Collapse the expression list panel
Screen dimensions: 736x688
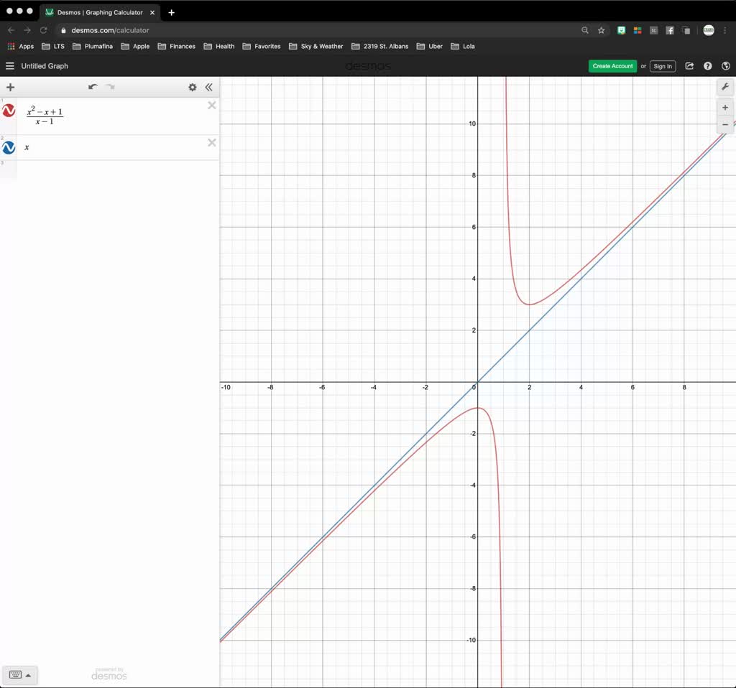[x=209, y=87]
